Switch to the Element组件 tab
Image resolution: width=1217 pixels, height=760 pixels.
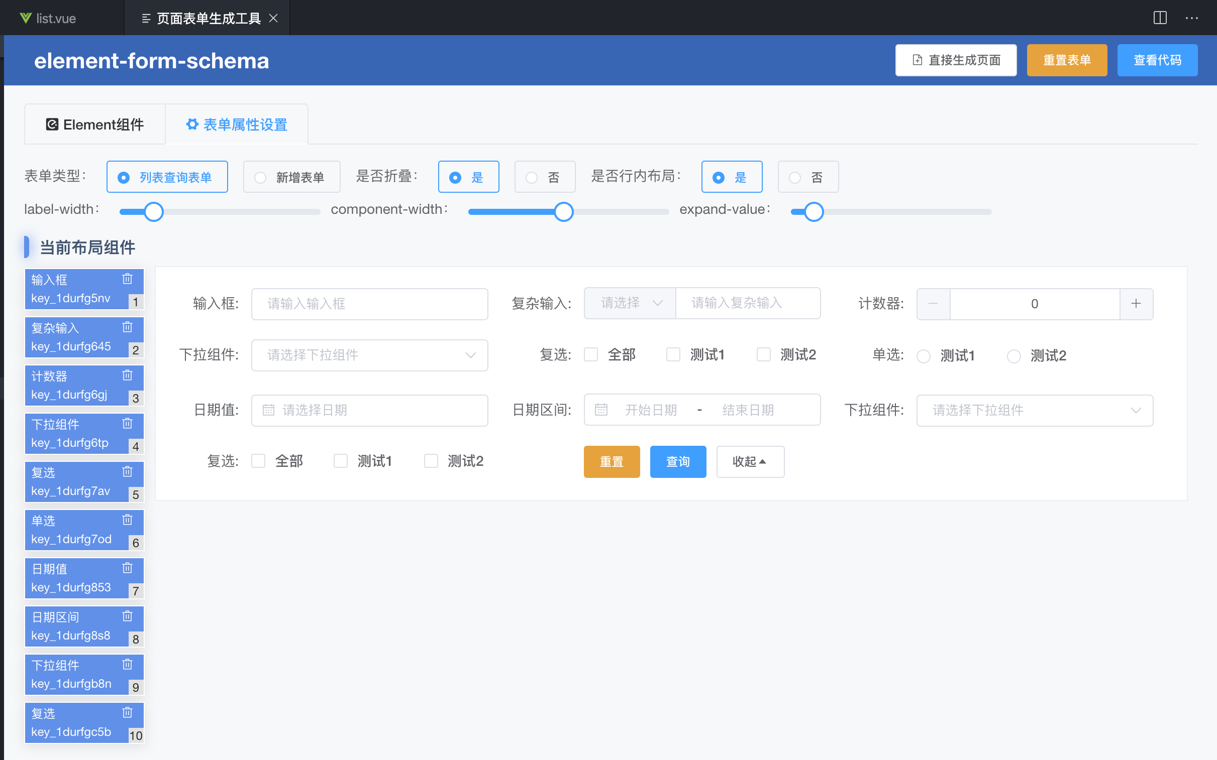(95, 124)
